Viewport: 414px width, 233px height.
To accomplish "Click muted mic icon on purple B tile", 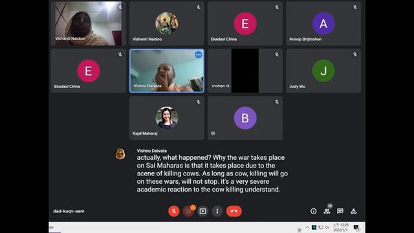I will (x=277, y=102).
